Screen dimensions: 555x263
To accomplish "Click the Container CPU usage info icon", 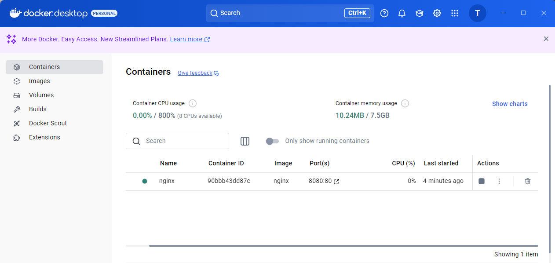I will [x=193, y=103].
